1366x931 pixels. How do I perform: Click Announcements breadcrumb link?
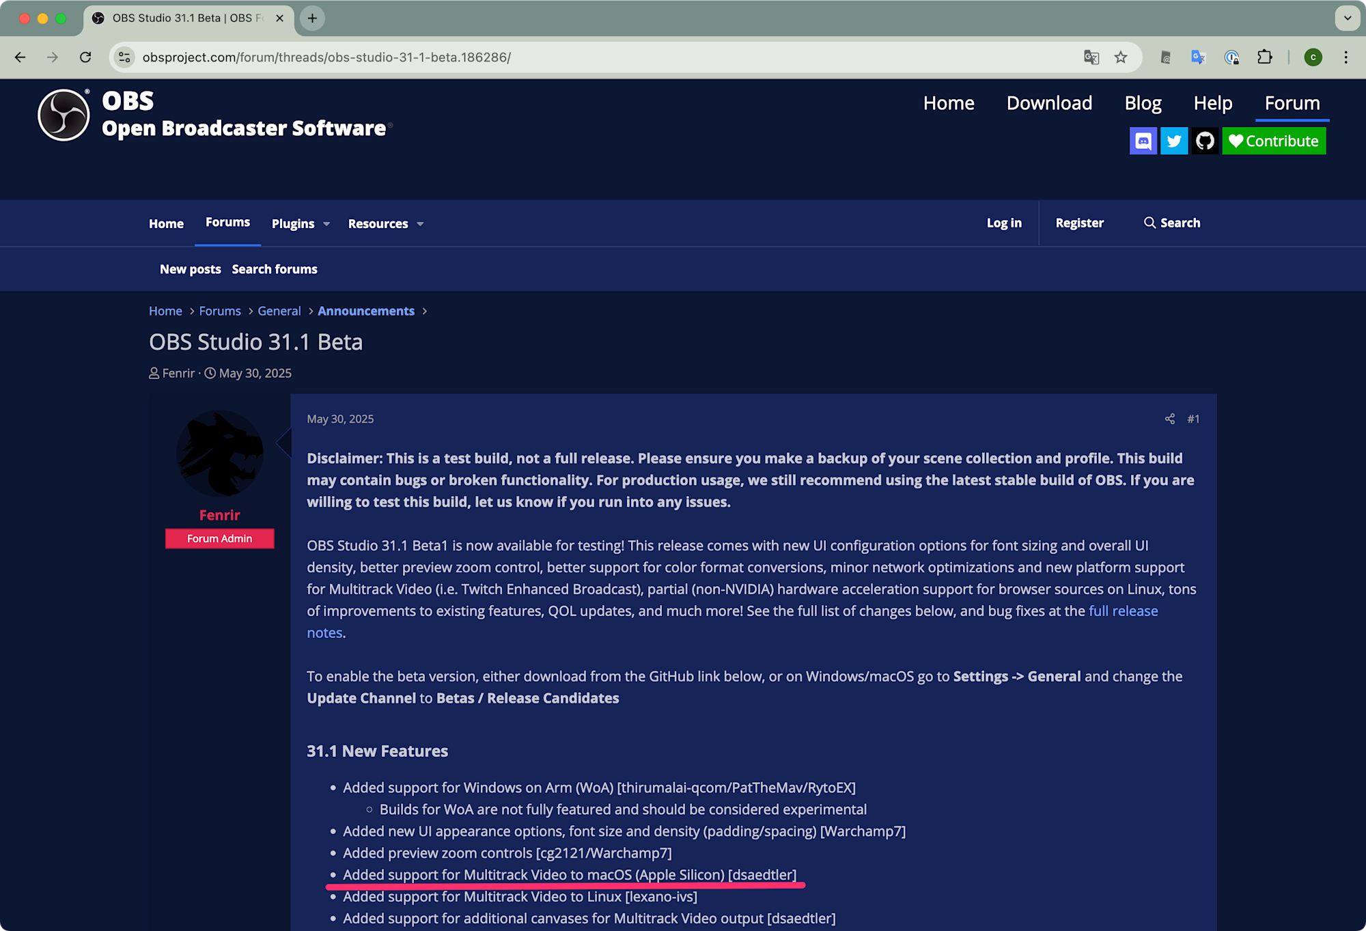point(366,311)
